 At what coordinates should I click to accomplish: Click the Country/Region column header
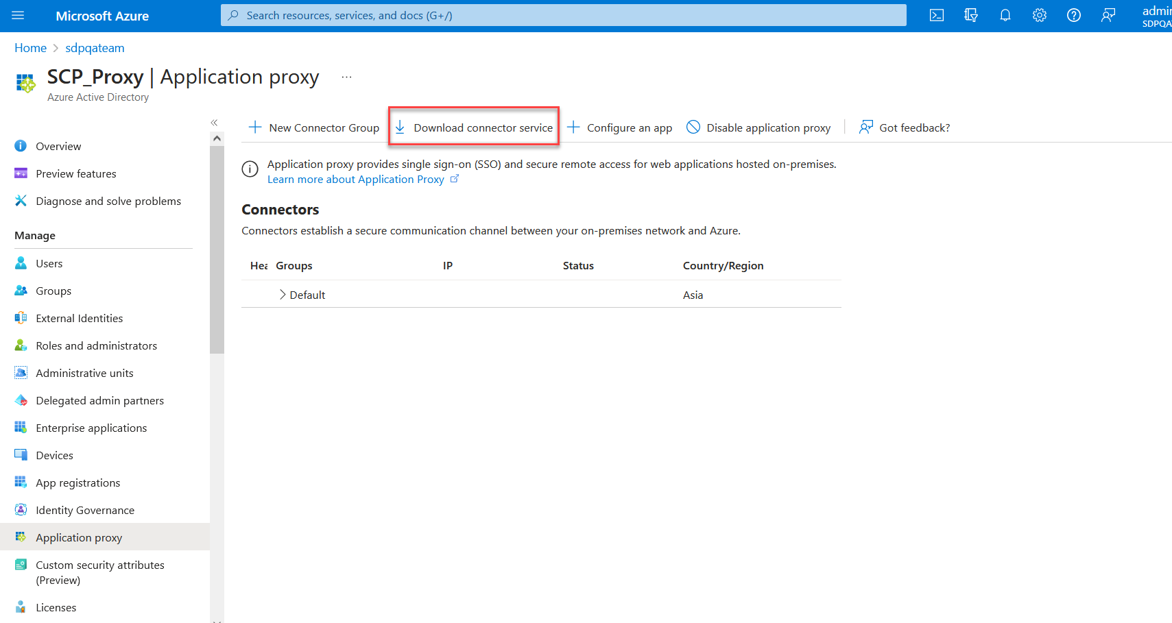723,266
